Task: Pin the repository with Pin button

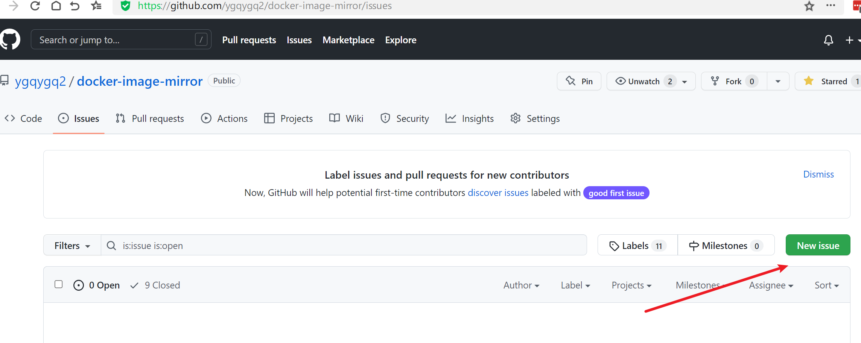Action: click(579, 81)
